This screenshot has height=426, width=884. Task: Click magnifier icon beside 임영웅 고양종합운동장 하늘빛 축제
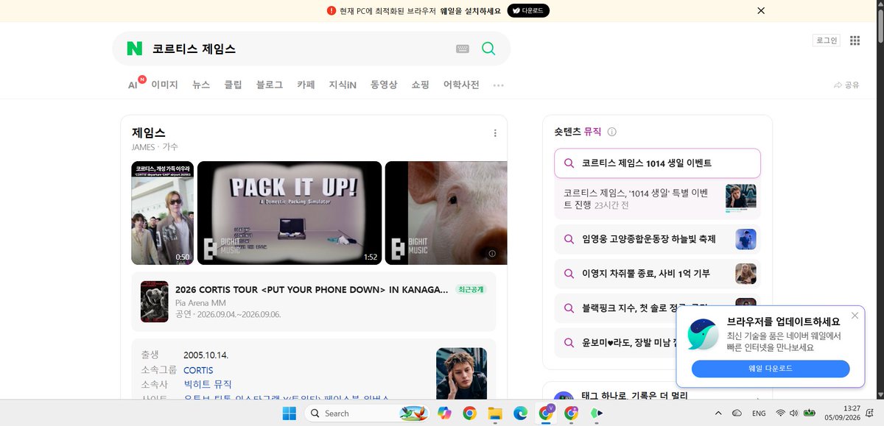[569, 239]
